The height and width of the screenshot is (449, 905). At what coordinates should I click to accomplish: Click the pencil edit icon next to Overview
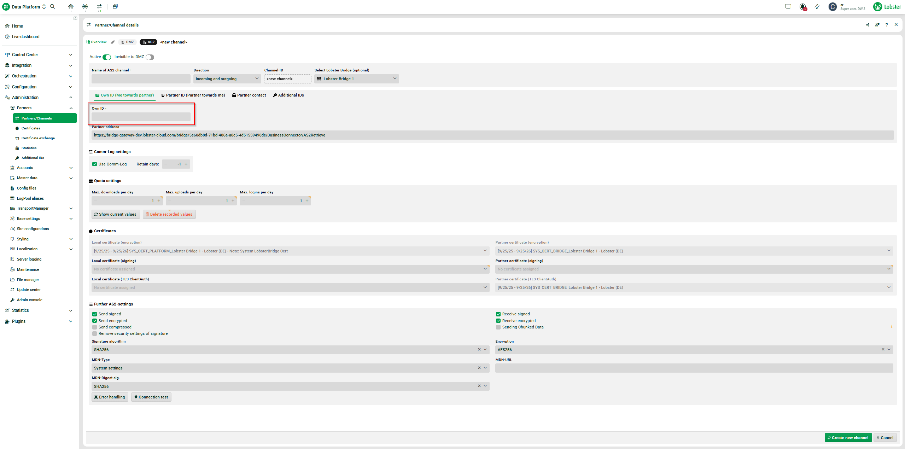113,42
